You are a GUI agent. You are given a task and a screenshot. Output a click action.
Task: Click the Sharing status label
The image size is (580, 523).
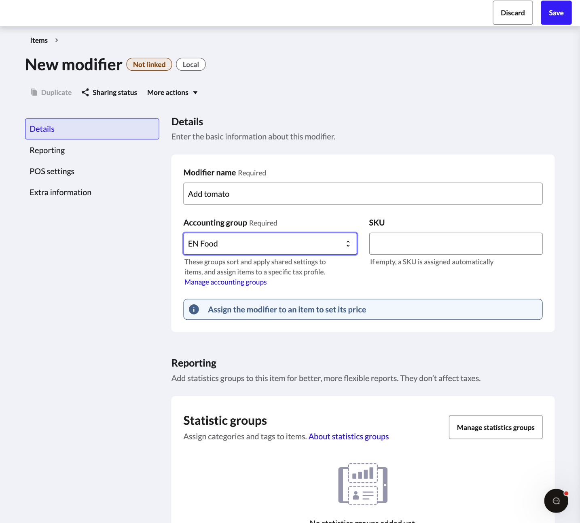pyautogui.click(x=115, y=93)
